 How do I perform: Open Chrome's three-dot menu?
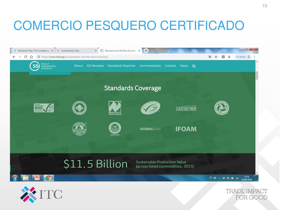254,57
